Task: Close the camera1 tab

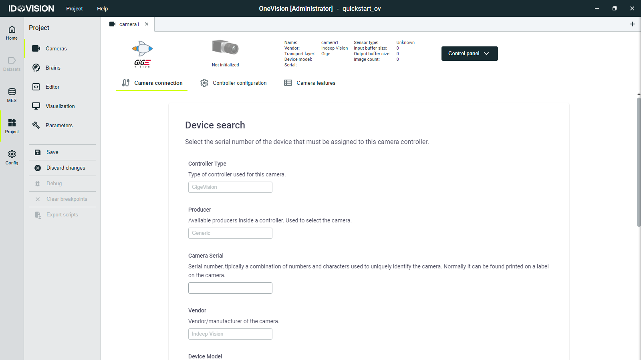Action: (x=147, y=24)
